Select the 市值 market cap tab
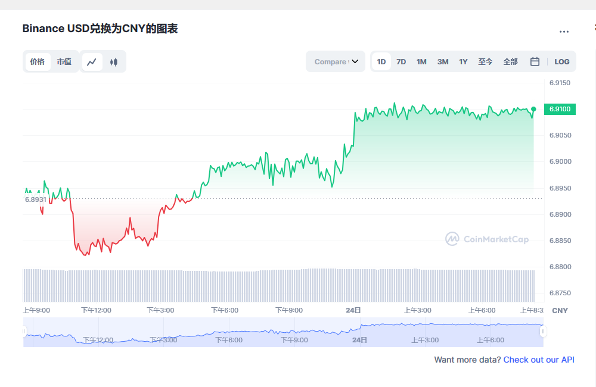 pos(64,61)
